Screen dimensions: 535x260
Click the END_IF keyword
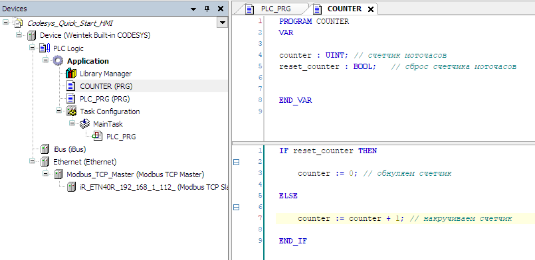point(293,241)
